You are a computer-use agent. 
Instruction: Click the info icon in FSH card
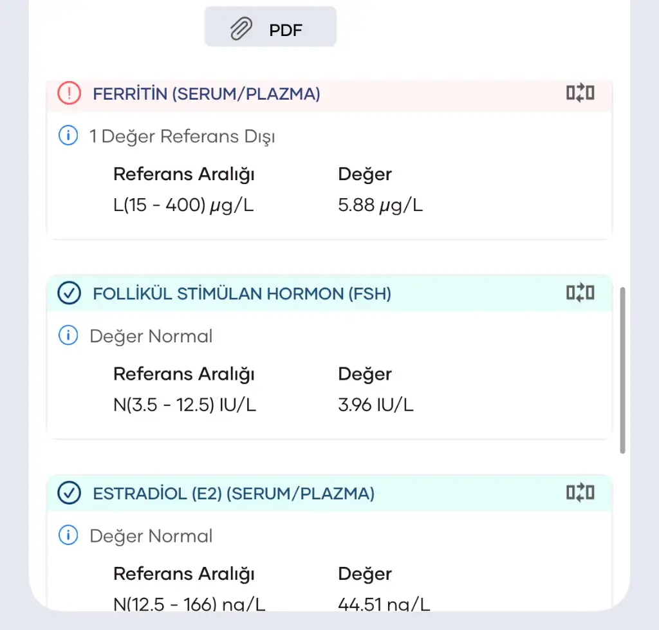point(68,336)
